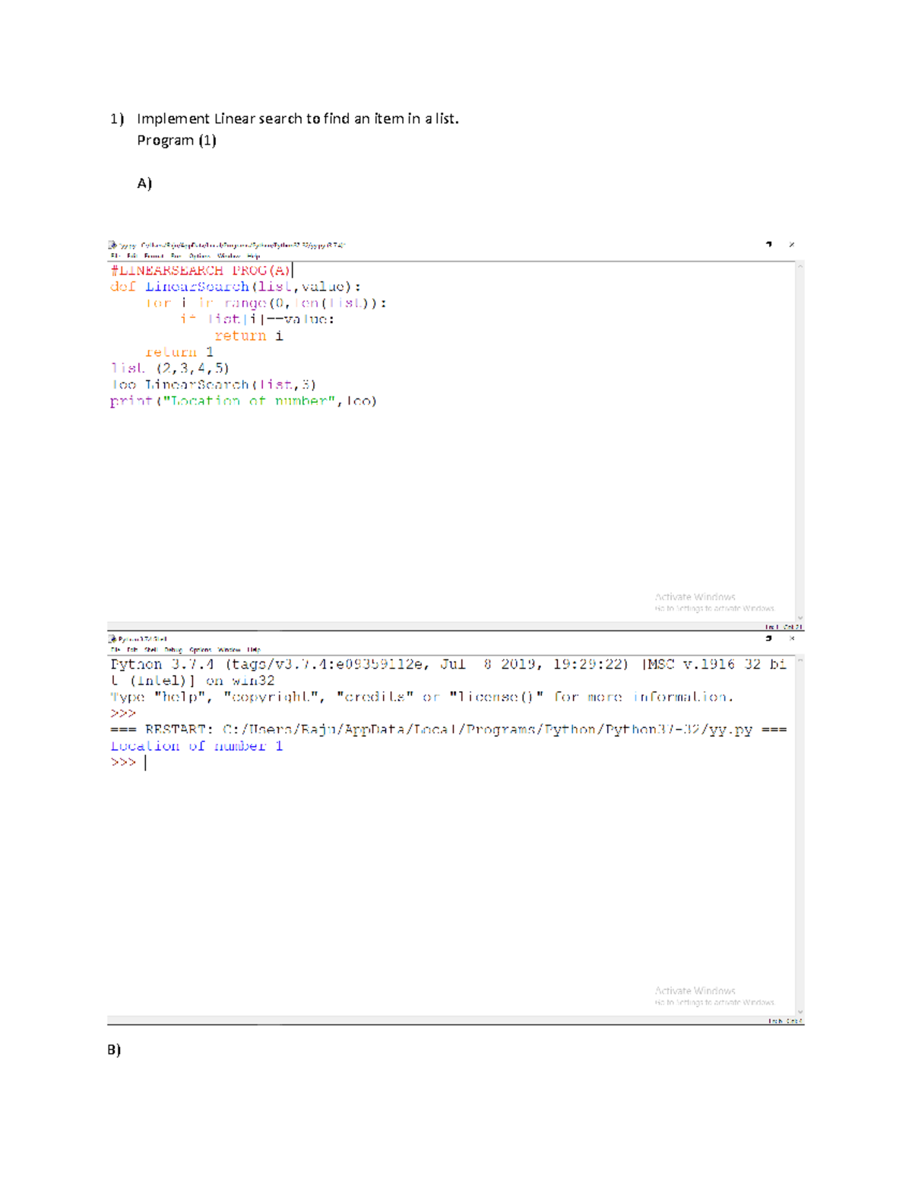Click the Python Shell title bar icon
The width and height of the screenshot is (912, 1181).
click(x=112, y=639)
